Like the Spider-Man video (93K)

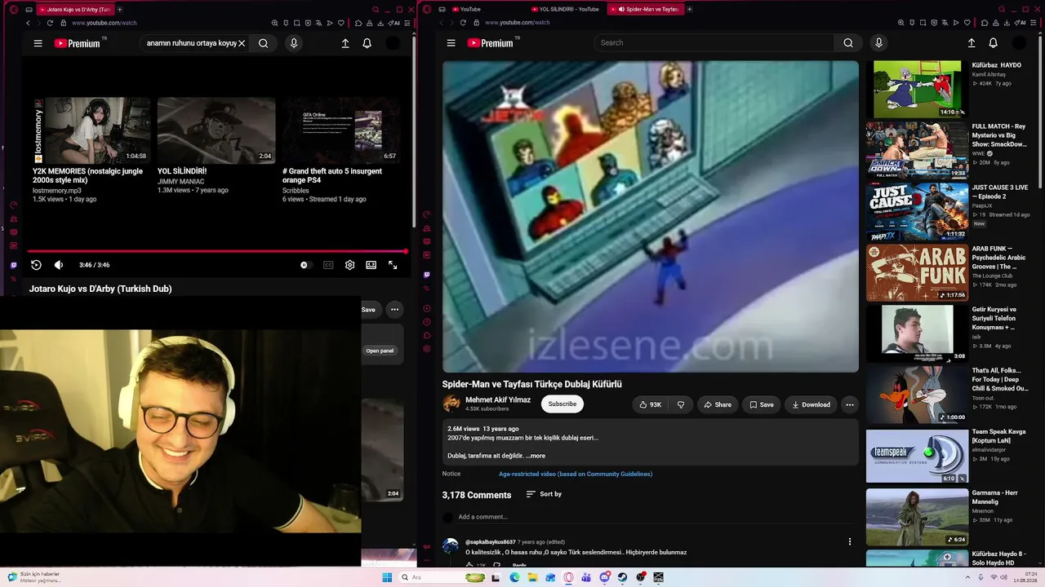pos(650,404)
